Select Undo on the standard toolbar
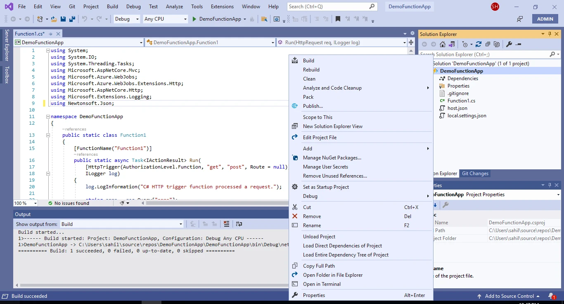 (x=84, y=19)
